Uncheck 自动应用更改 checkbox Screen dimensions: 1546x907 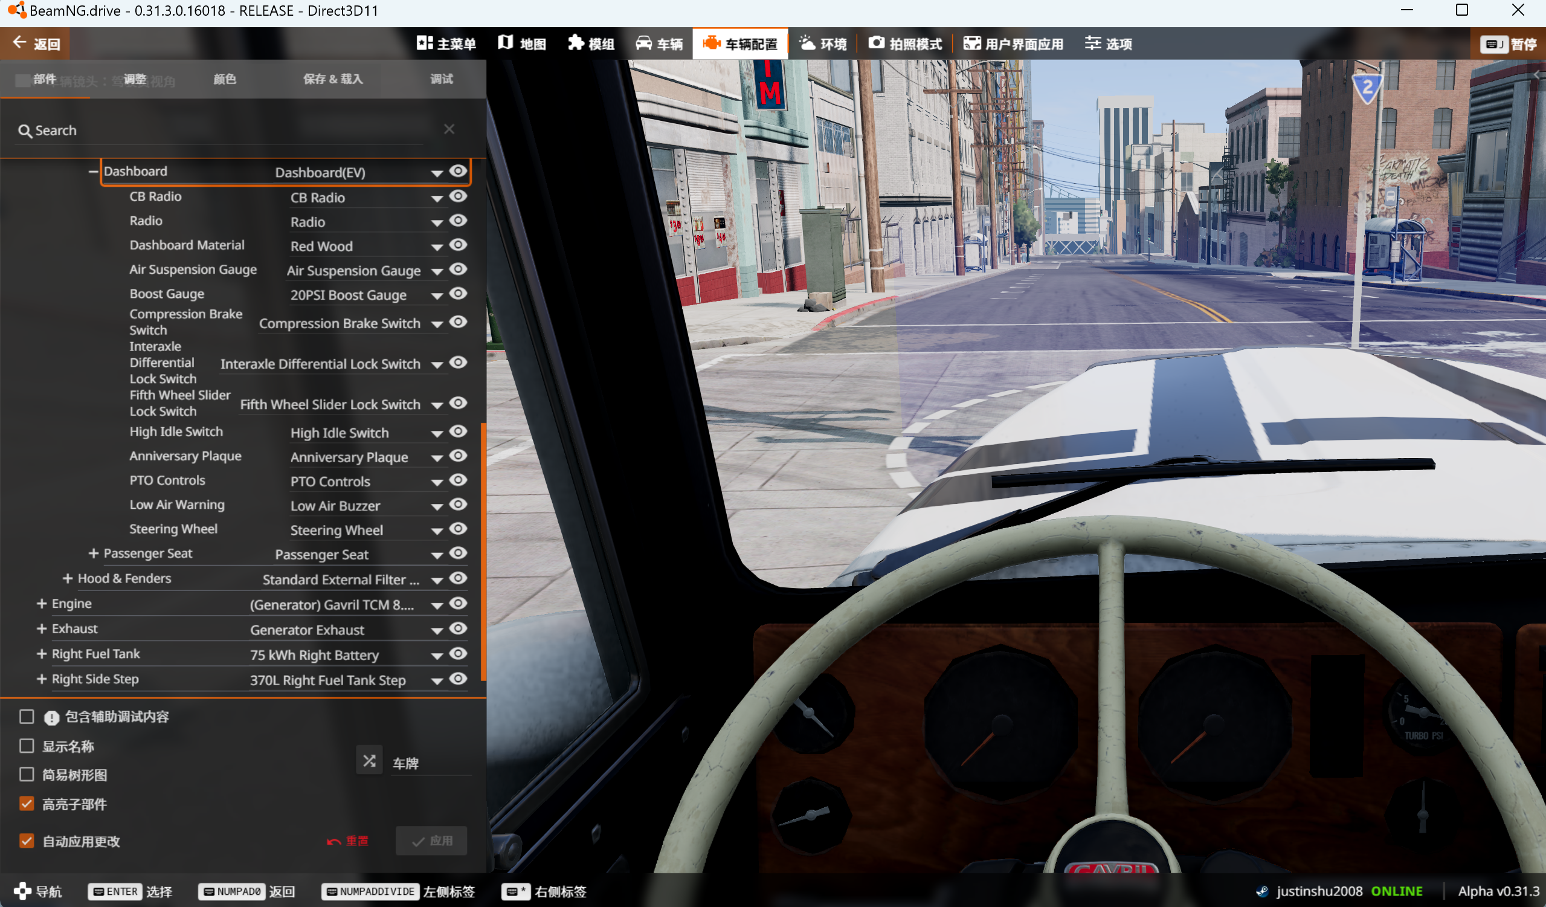[x=27, y=841]
